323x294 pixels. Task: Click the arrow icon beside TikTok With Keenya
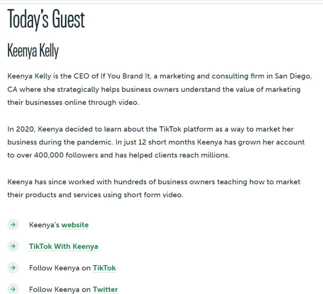(x=13, y=246)
